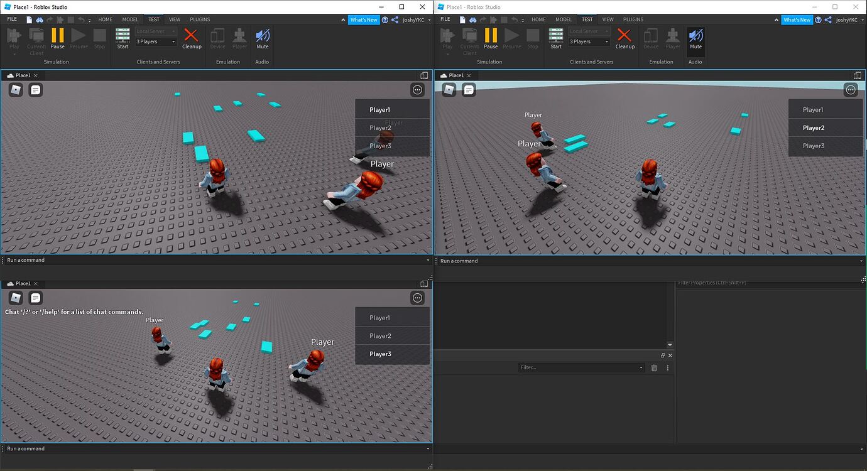Toggle chat icon in right window's viewport
The height and width of the screenshot is (471, 867).
(x=469, y=90)
